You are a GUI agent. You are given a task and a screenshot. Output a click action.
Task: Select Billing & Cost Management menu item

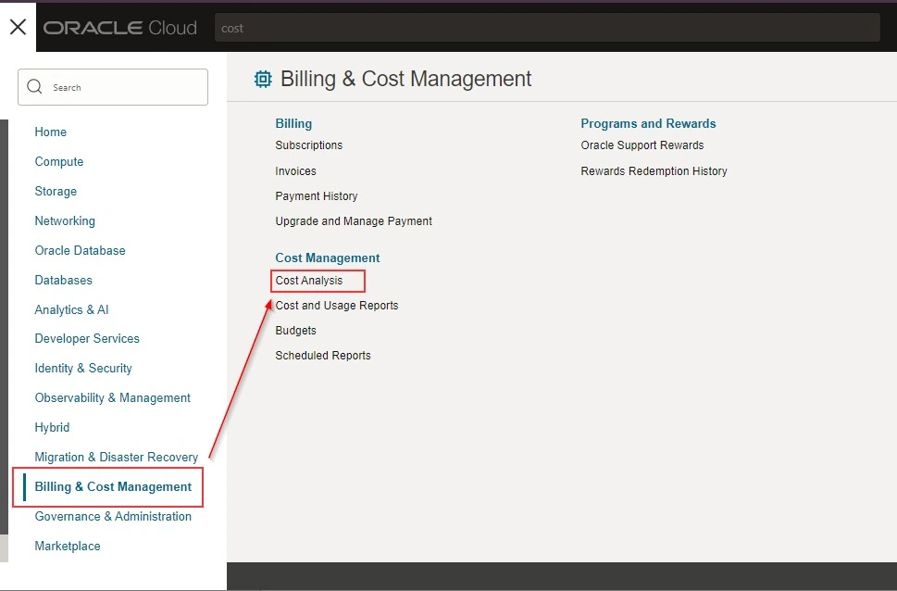pos(113,486)
